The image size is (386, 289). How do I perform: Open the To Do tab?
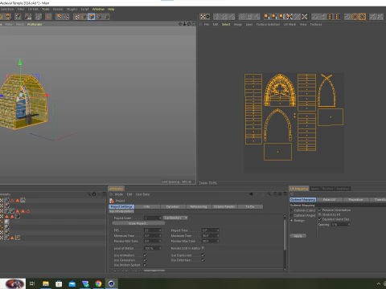click(250, 206)
